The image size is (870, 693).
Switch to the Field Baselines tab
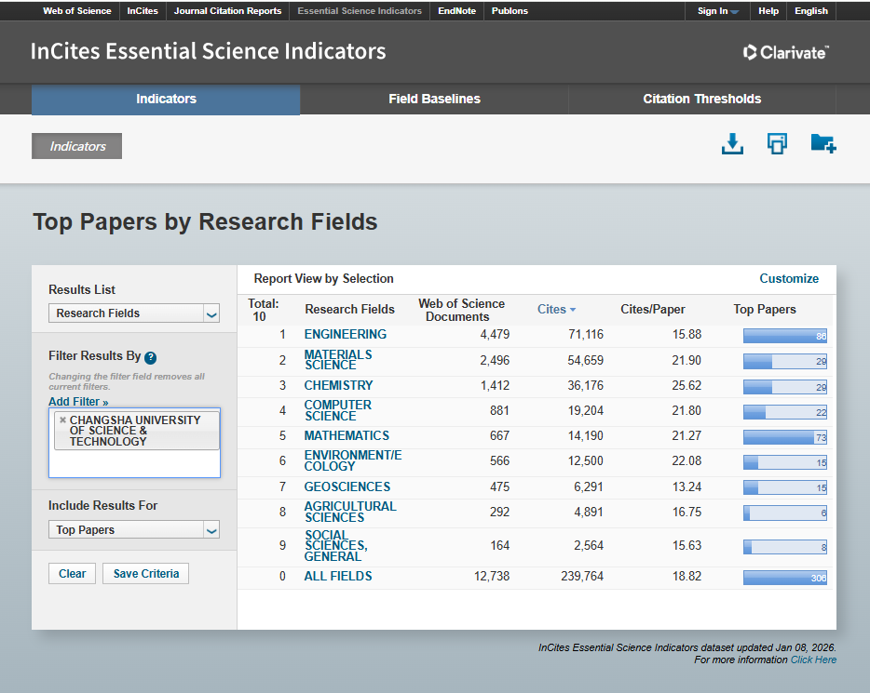point(434,100)
